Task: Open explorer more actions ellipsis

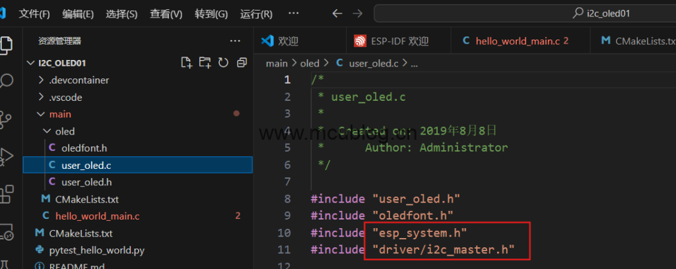Action: click(234, 41)
